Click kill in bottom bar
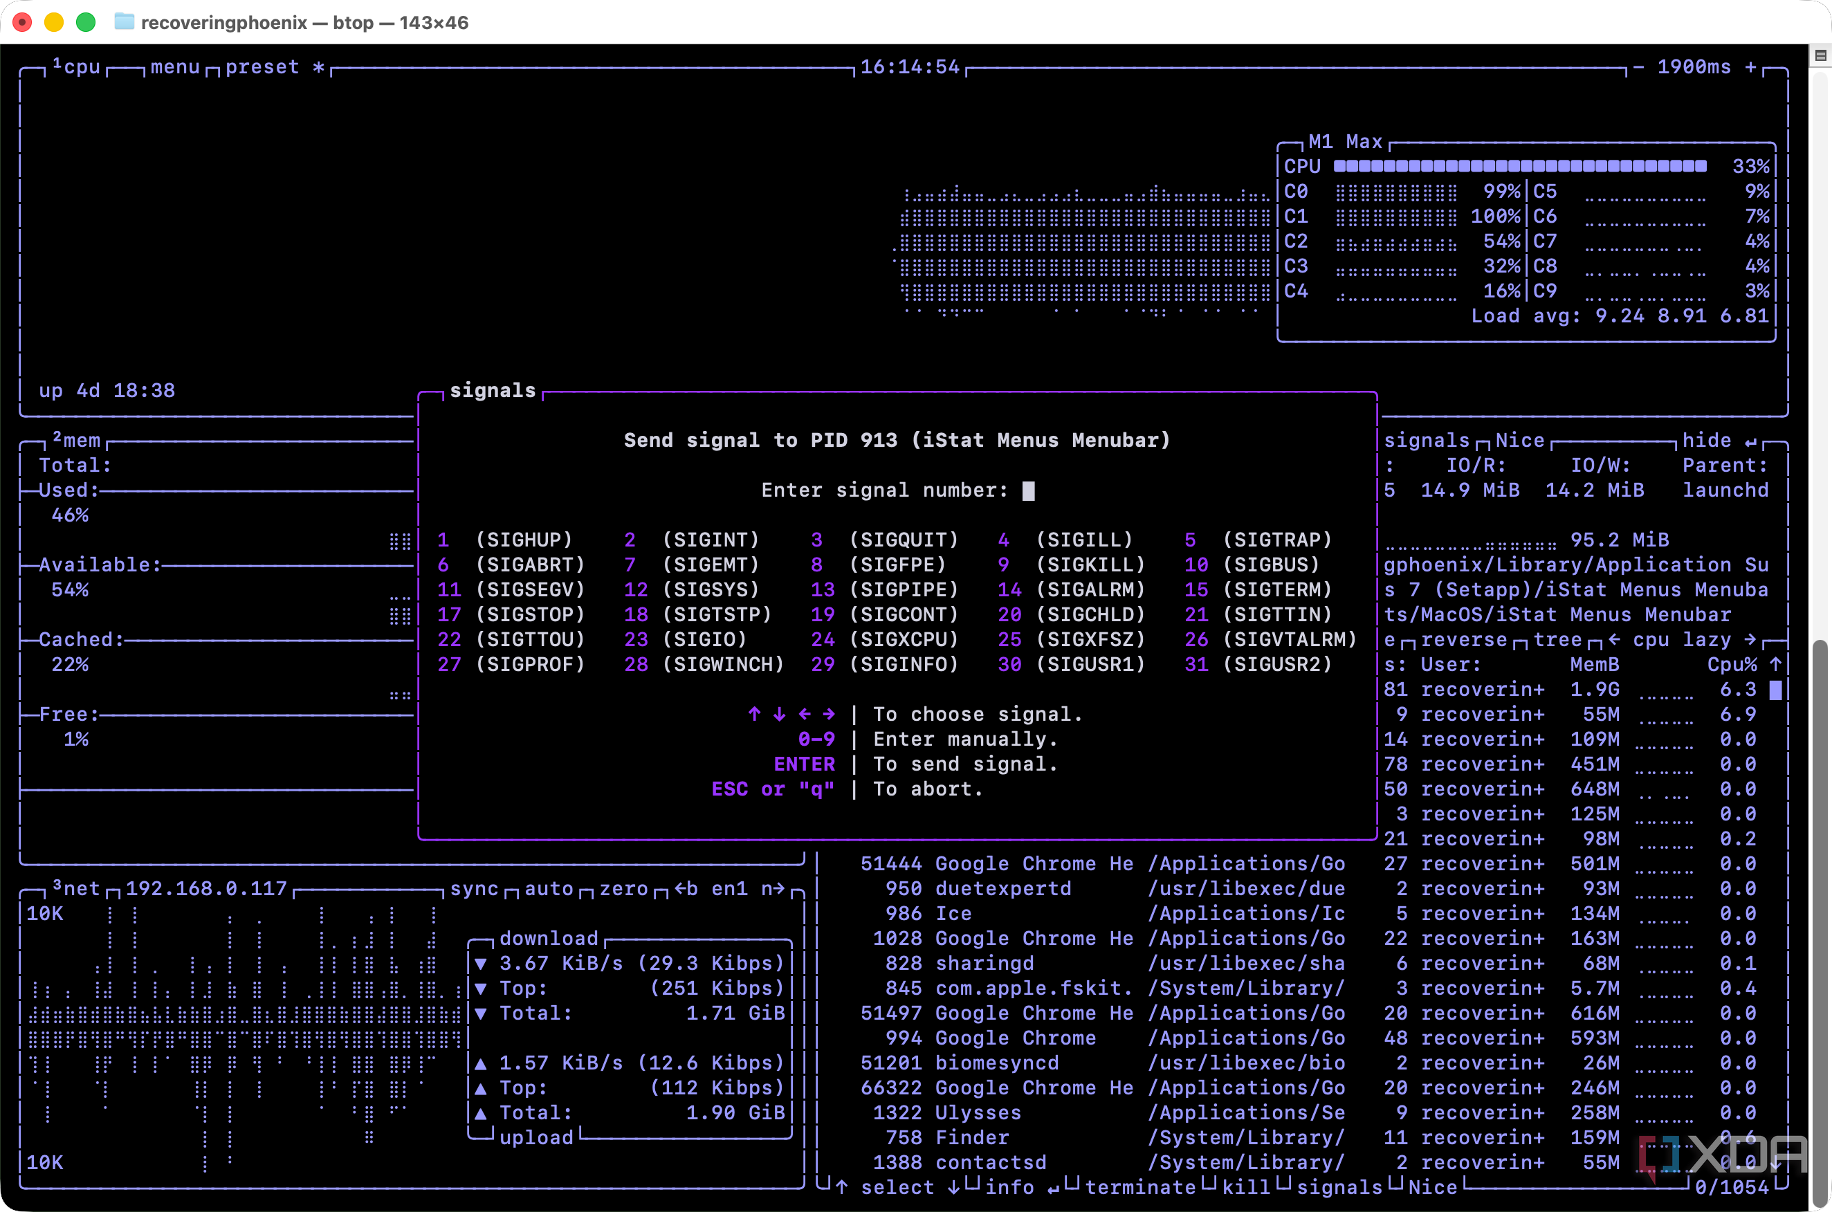1832x1212 pixels. [1246, 1187]
